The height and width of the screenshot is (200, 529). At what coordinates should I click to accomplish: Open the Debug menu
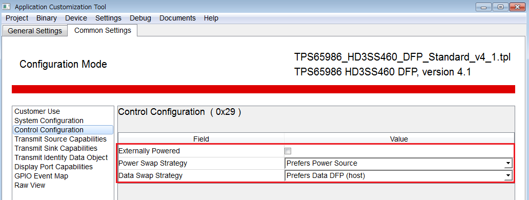tap(140, 18)
